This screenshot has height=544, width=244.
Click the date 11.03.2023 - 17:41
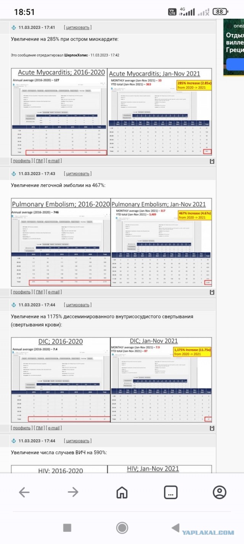tap(37, 28)
